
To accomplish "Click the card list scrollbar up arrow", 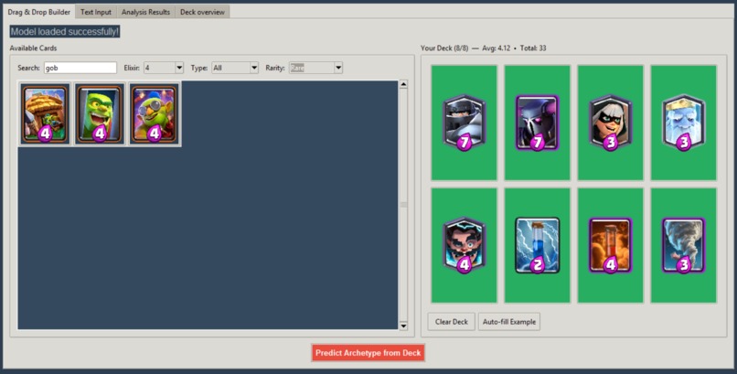I will (403, 84).
